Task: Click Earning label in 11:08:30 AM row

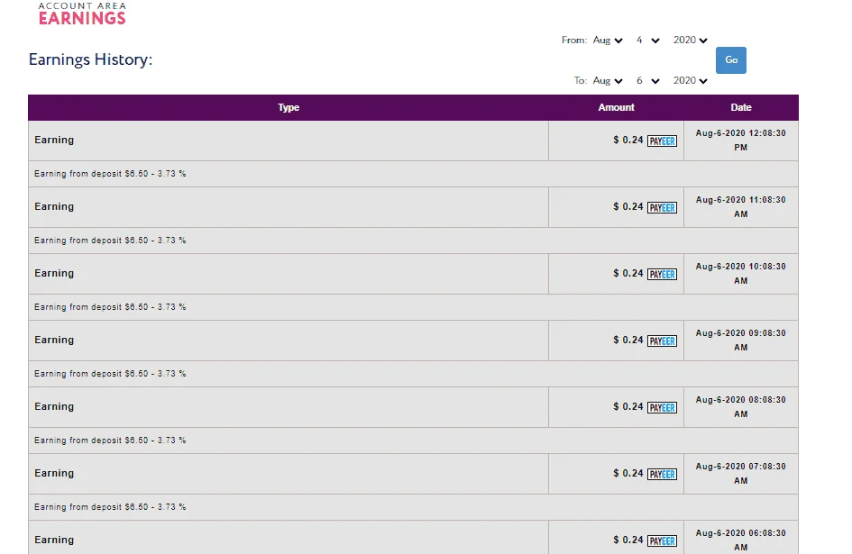Action: click(54, 207)
